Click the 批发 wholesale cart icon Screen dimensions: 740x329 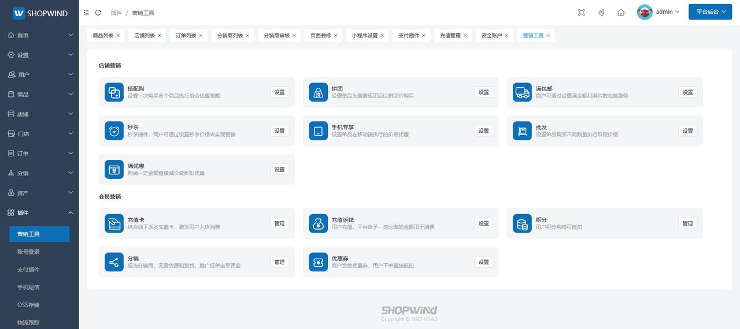[523, 131]
